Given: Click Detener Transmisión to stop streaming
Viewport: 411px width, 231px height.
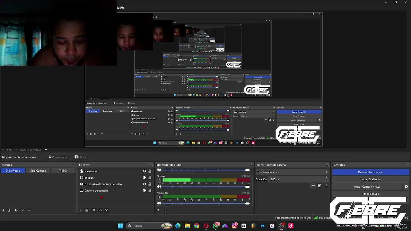Looking at the screenshot, I should tap(371, 172).
